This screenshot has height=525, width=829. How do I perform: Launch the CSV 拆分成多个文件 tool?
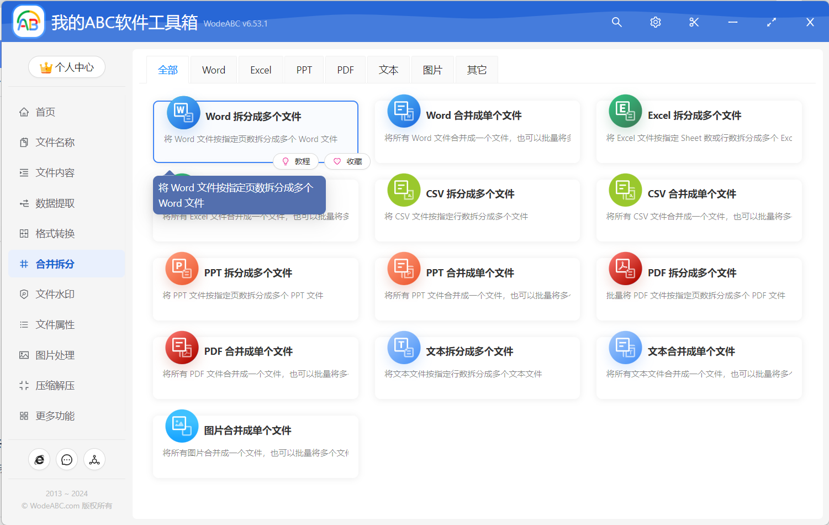click(477, 210)
